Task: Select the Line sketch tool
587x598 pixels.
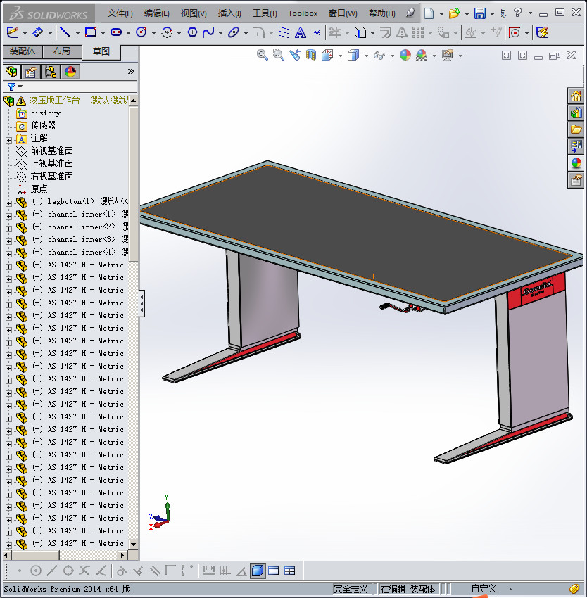Action: [x=65, y=33]
